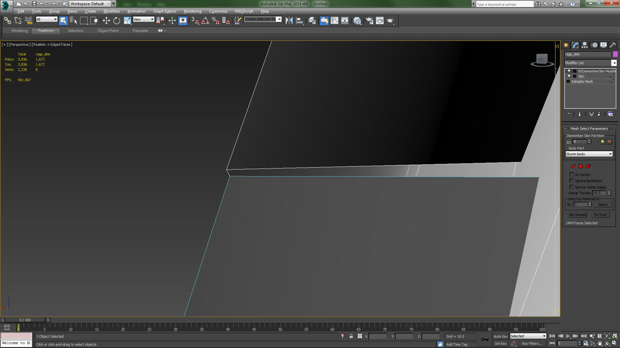The width and height of the screenshot is (620, 348).
Task: Open the Edit menu
Action: coord(21,11)
